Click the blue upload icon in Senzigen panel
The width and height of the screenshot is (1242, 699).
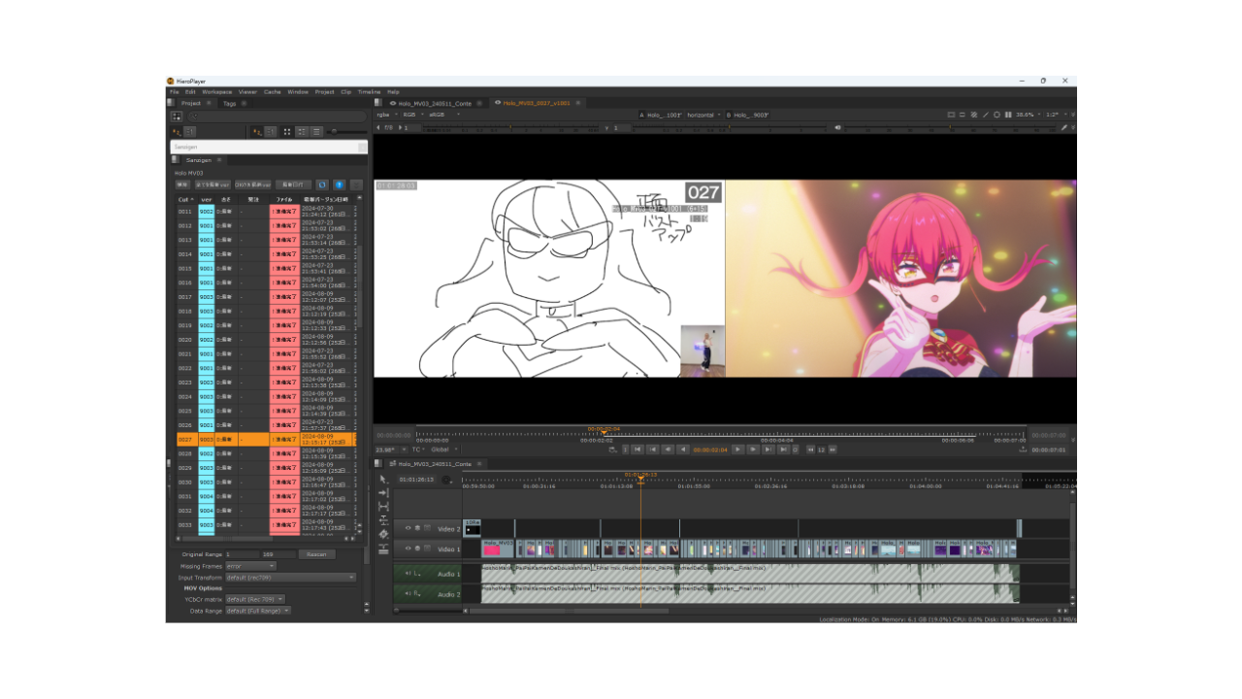coord(340,183)
